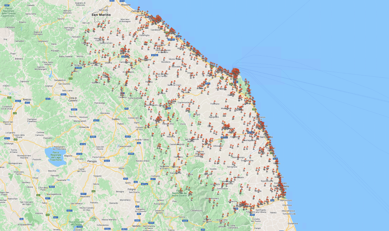Click the Montepulciano town label
This screenshot has width=389, height=231.
(15, 163)
